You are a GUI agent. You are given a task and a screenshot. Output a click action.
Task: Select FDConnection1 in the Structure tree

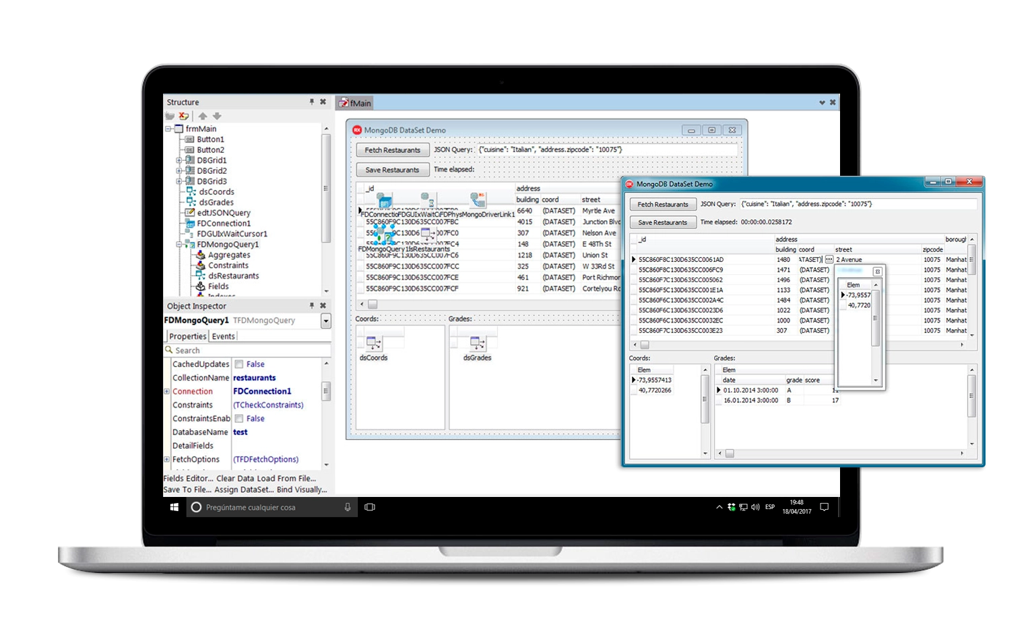pyautogui.click(x=224, y=224)
